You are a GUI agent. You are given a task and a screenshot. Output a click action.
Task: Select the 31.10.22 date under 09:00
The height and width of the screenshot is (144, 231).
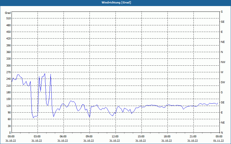click(89, 141)
